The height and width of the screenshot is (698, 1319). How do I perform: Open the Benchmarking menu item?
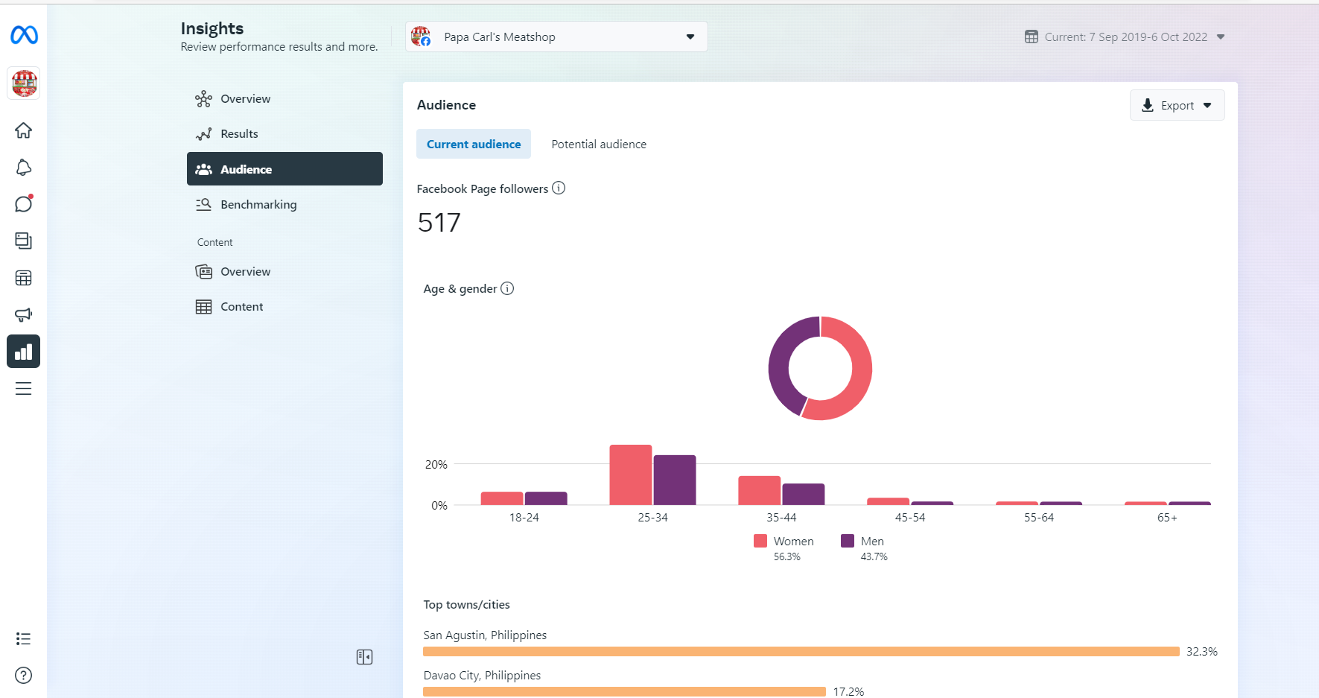pyautogui.click(x=285, y=204)
